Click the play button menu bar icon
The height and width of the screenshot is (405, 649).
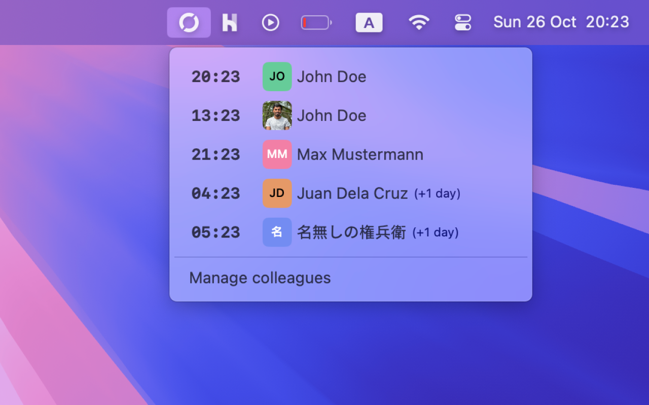click(x=270, y=22)
